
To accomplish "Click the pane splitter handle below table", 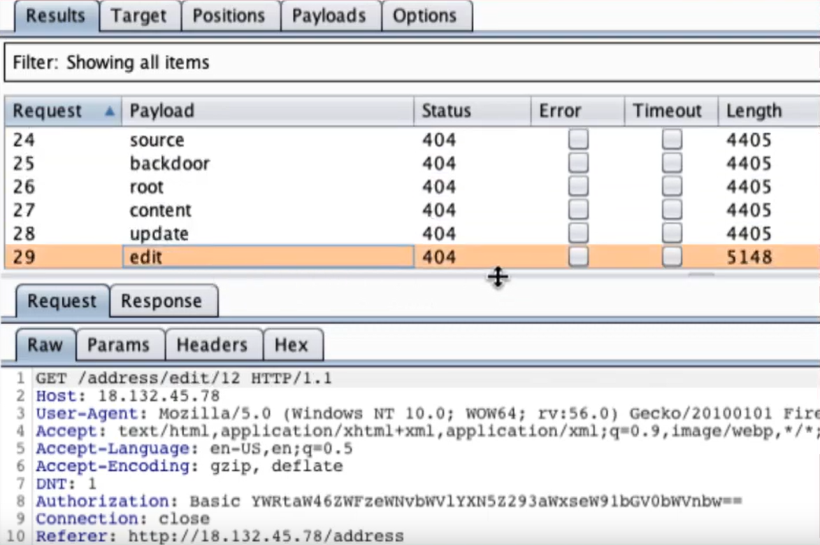I will point(497,276).
